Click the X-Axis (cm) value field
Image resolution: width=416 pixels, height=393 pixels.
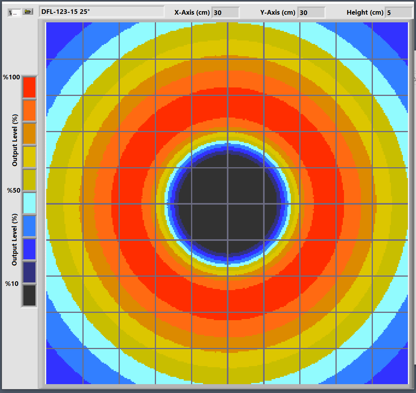[225, 12]
